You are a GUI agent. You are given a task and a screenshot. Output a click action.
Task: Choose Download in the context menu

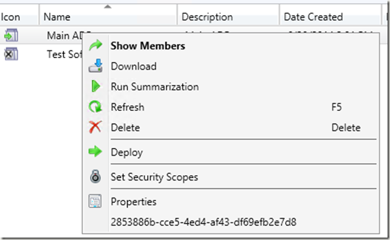134,66
